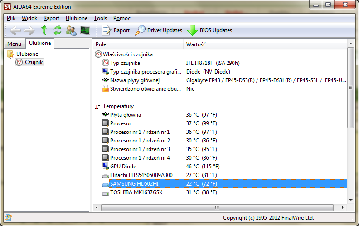Screen dimensions: 359x226
Task: Open the Ulubione menu
Action: pos(77,18)
